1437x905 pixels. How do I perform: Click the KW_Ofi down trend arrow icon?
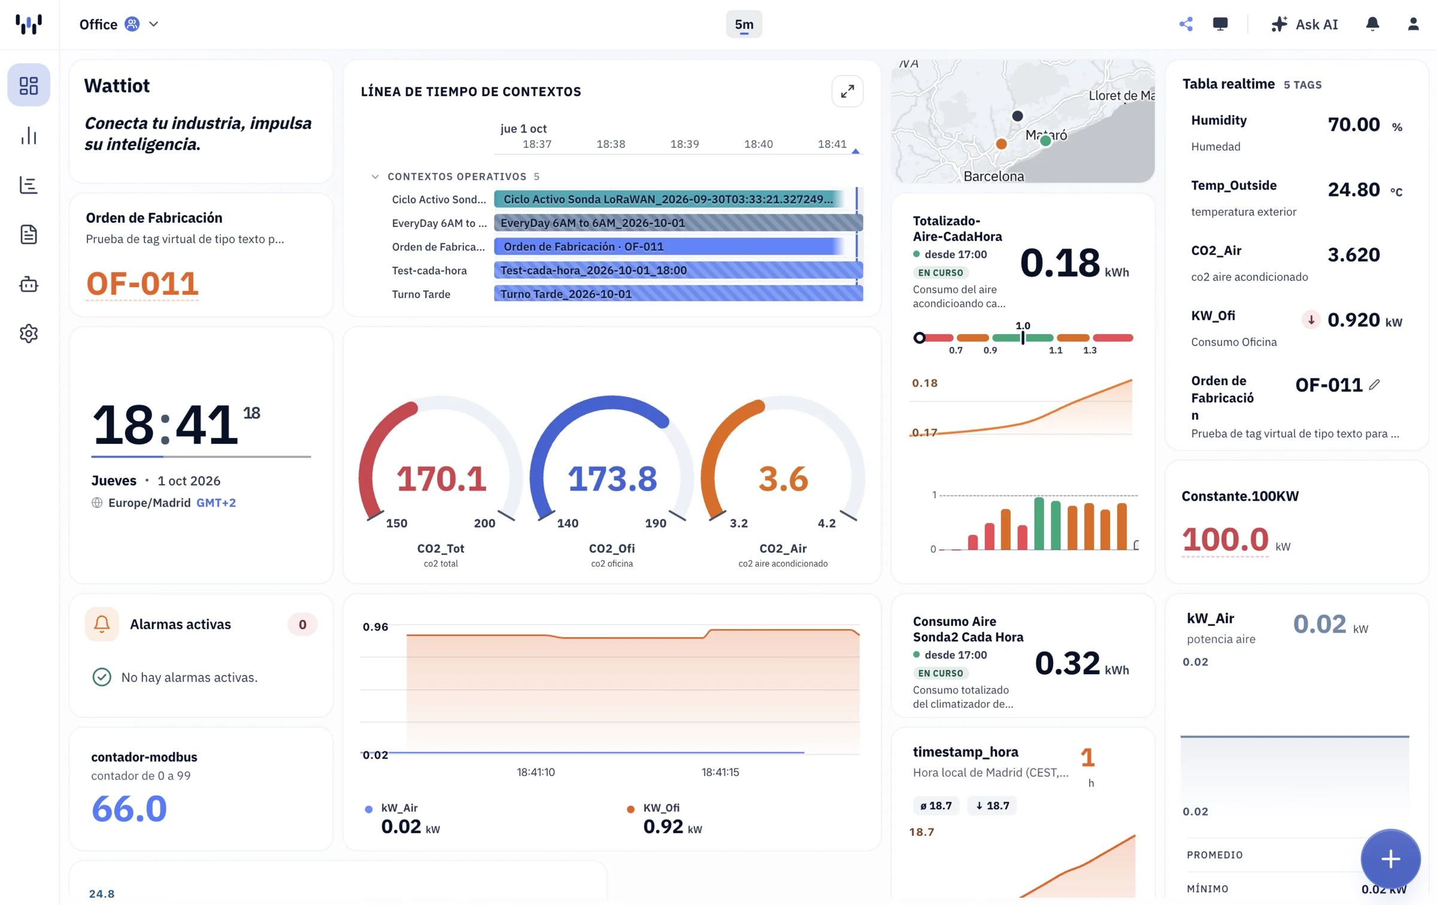coord(1311,320)
